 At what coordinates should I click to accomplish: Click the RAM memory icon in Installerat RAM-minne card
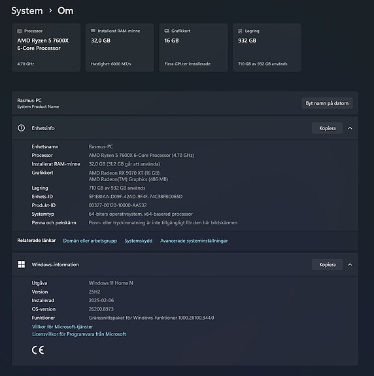tap(93, 31)
